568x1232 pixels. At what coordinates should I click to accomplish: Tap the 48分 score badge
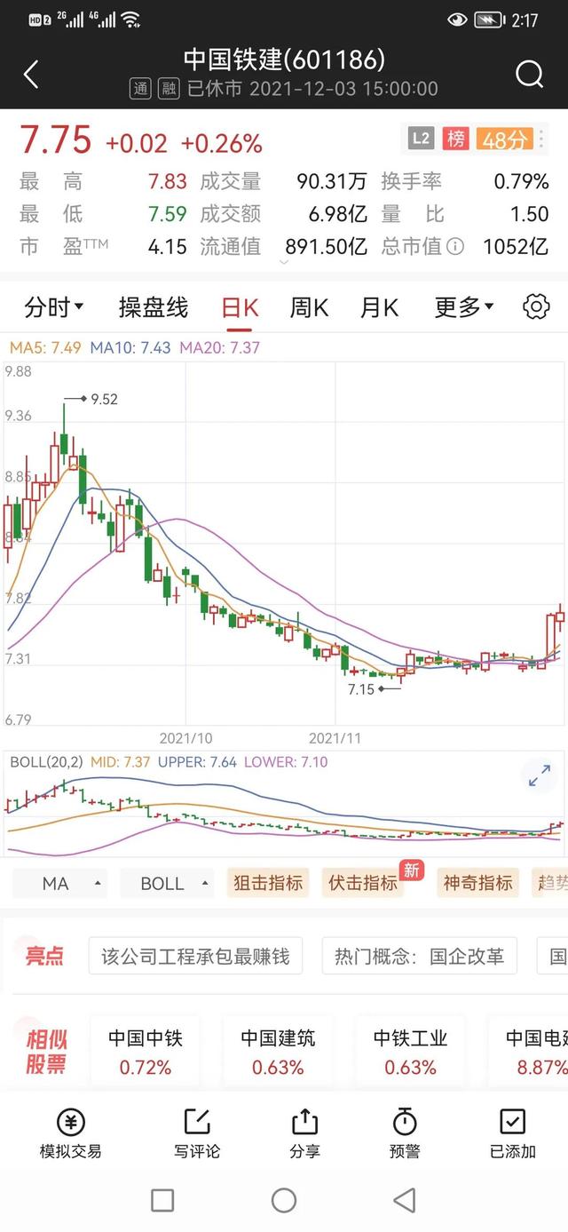[504, 139]
